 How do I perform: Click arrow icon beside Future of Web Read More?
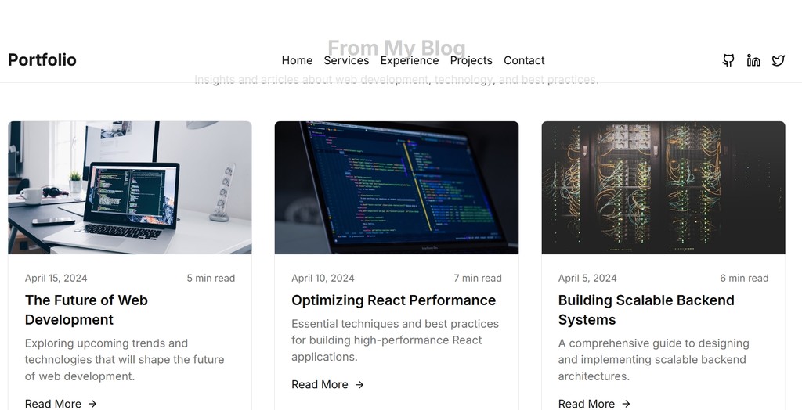(92, 404)
